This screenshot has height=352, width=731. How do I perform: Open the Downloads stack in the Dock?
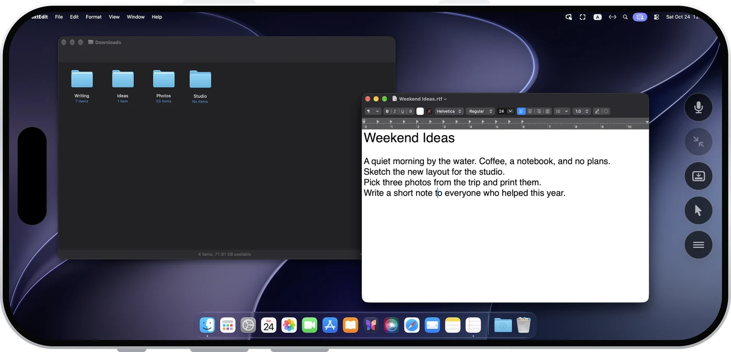[503, 325]
